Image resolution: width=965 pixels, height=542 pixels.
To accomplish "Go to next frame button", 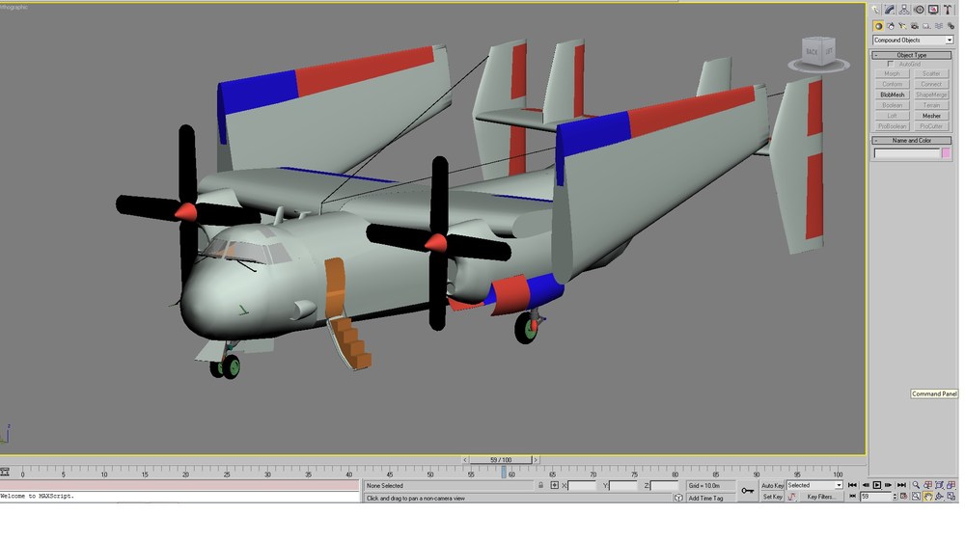I will tap(888, 485).
